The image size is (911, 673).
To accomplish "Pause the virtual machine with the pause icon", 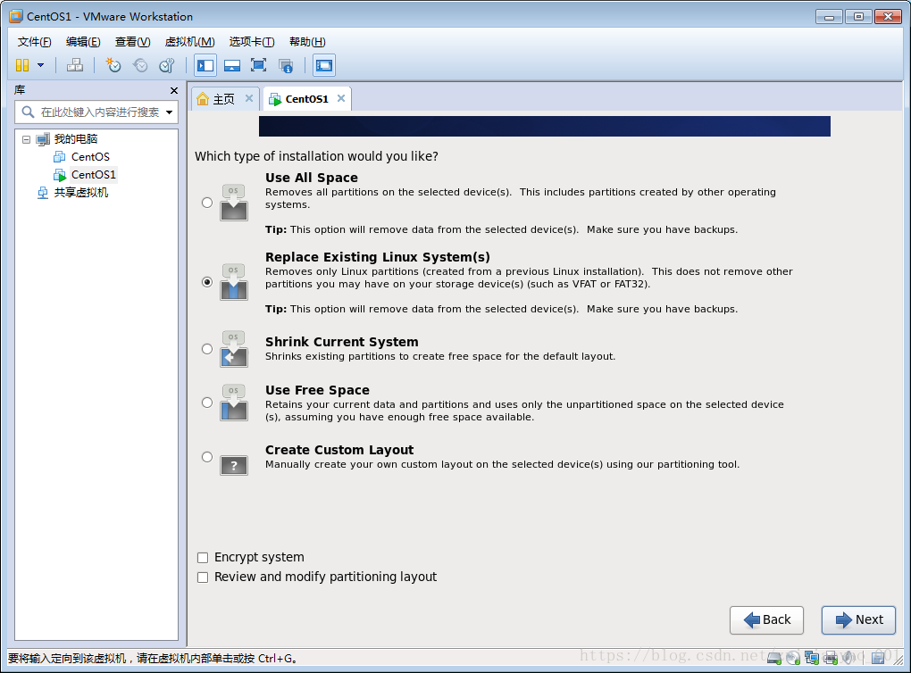I will (x=22, y=65).
